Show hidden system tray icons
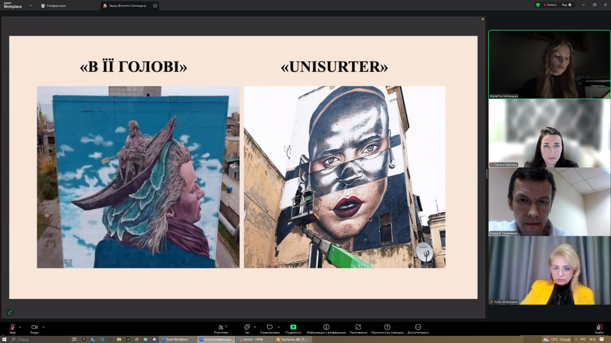The image size is (611, 343). (575, 339)
